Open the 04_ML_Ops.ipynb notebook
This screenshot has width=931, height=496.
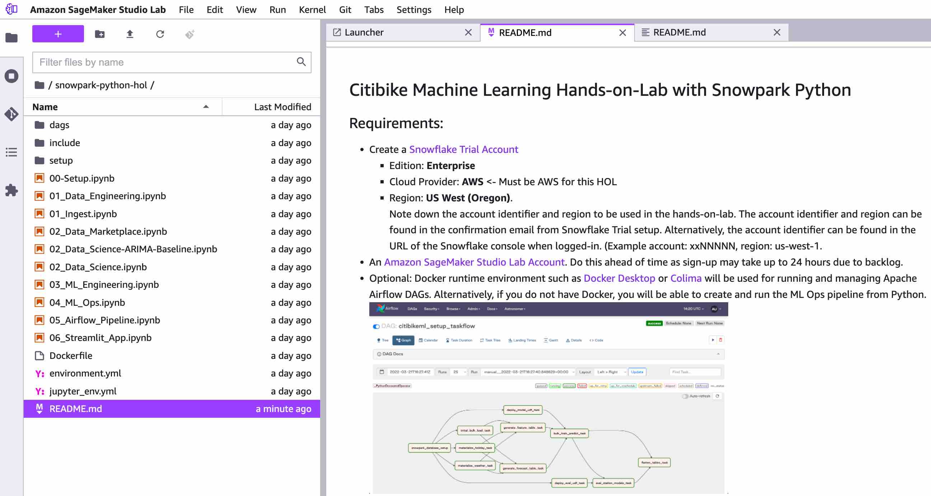click(x=87, y=303)
